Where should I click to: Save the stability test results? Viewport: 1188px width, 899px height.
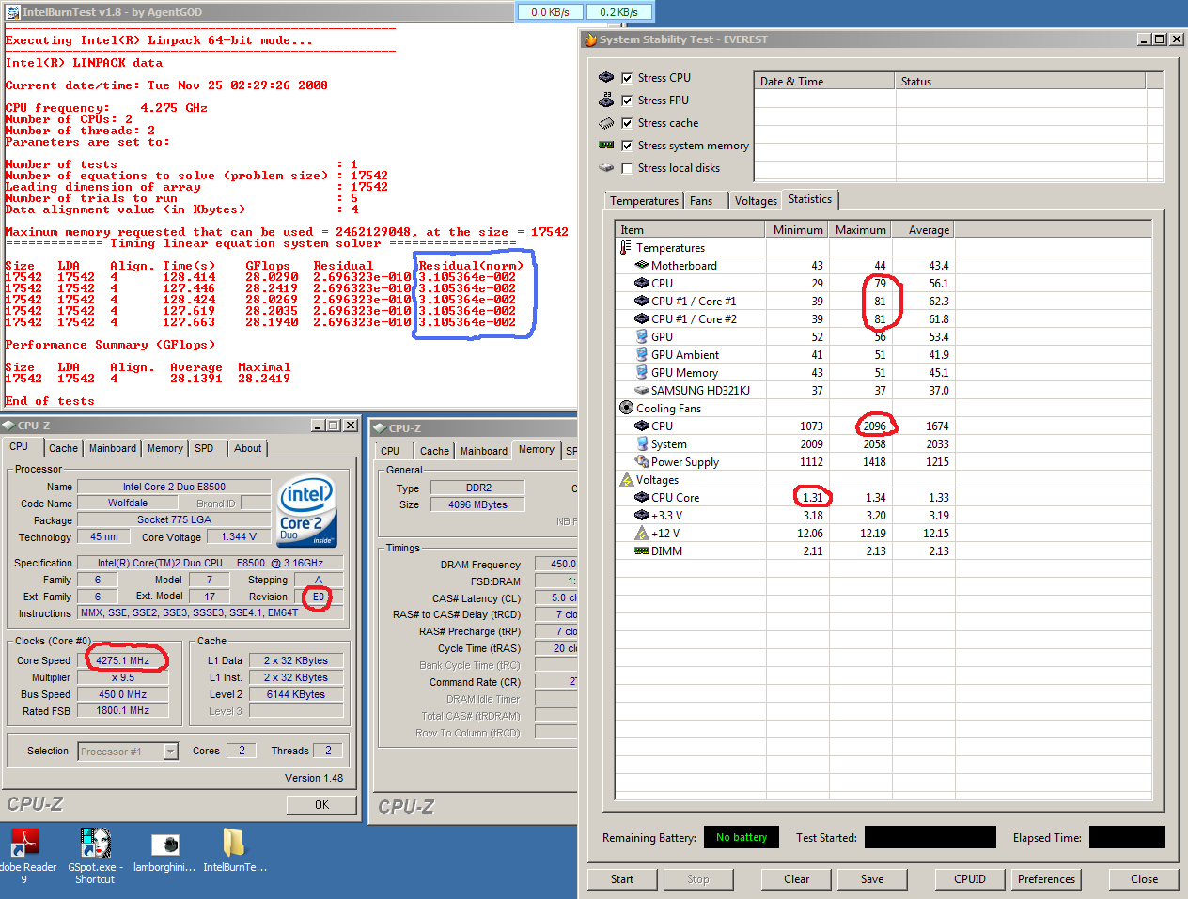click(x=872, y=879)
